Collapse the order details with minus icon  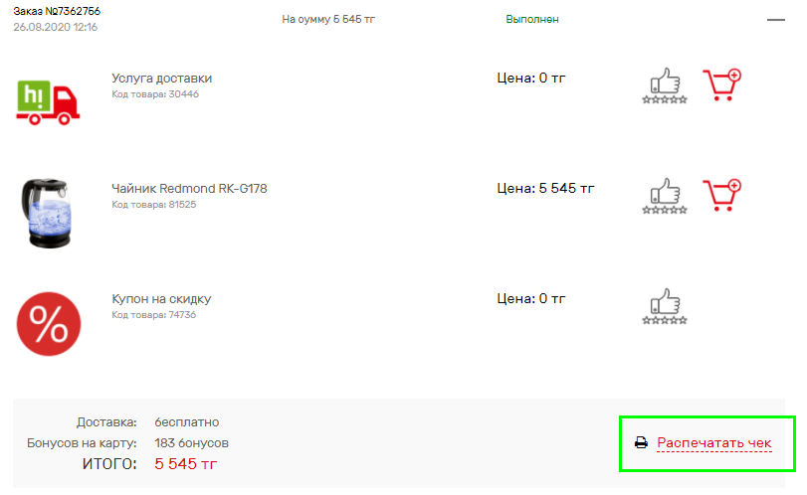click(x=775, y=20)
